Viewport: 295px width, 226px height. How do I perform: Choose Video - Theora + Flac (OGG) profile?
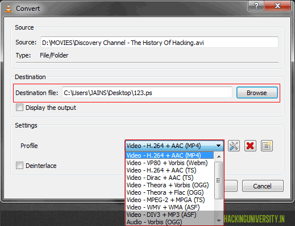click(169, 192)
